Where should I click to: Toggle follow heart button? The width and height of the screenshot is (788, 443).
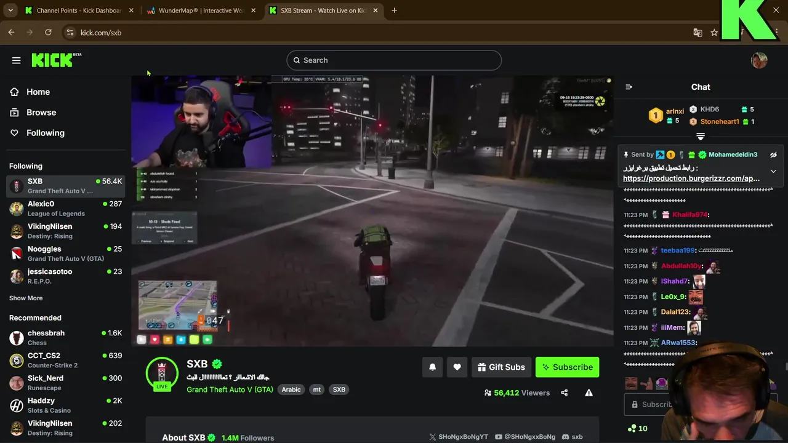457,367
